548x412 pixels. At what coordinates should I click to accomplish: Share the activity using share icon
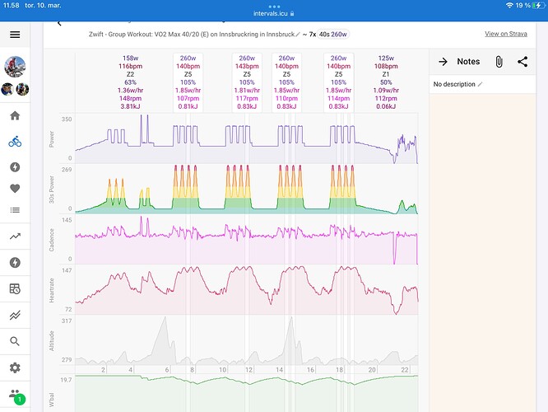pyautogui.click(x=522, y=62)
